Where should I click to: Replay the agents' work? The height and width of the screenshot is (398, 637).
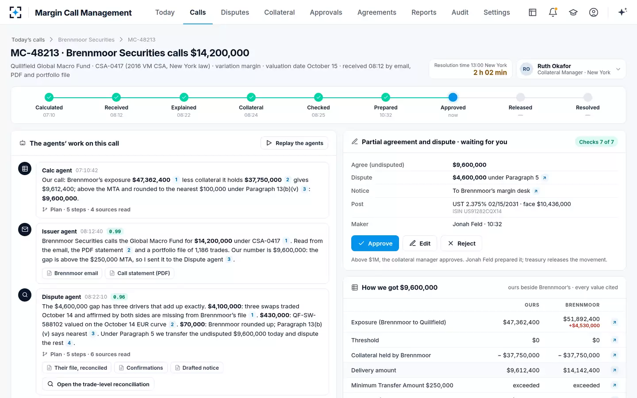295,143
